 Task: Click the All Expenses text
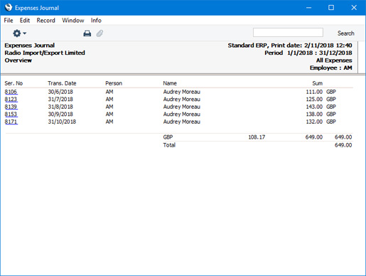(x=334, y=60)
